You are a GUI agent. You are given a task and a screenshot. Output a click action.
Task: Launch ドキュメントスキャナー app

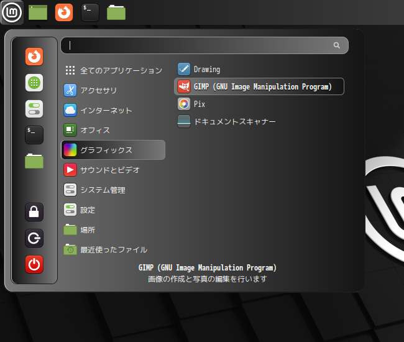tap(259, 121)
